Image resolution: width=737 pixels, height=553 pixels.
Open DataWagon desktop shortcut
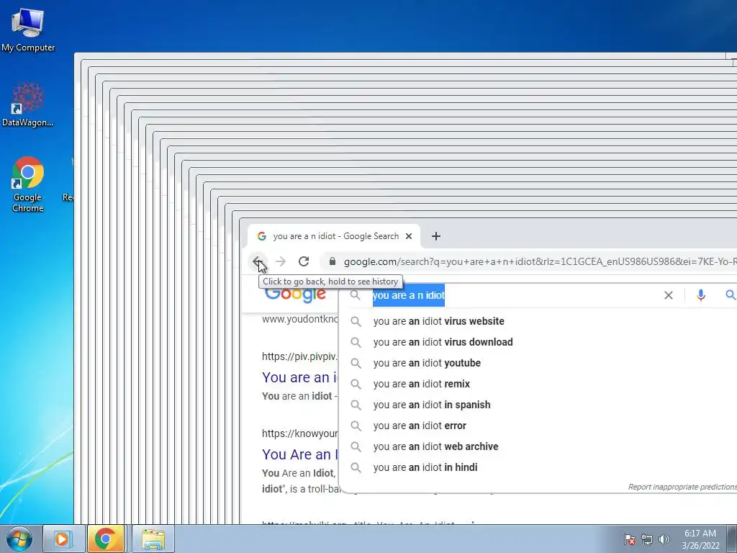28,104
